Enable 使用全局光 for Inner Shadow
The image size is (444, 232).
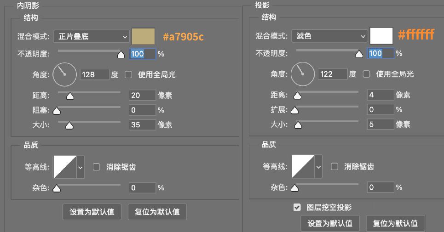point(128,74)
